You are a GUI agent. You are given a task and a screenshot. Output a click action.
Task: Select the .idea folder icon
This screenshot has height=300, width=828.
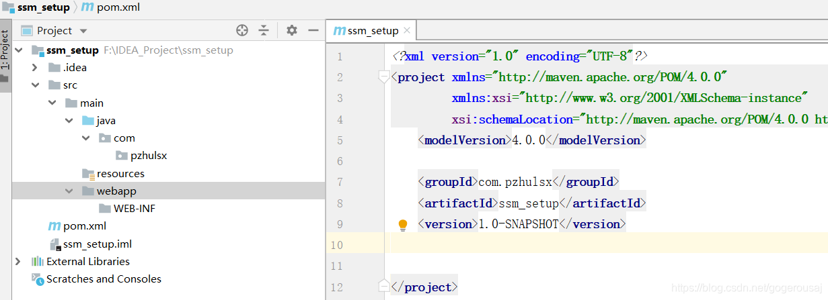coord(54,68)
